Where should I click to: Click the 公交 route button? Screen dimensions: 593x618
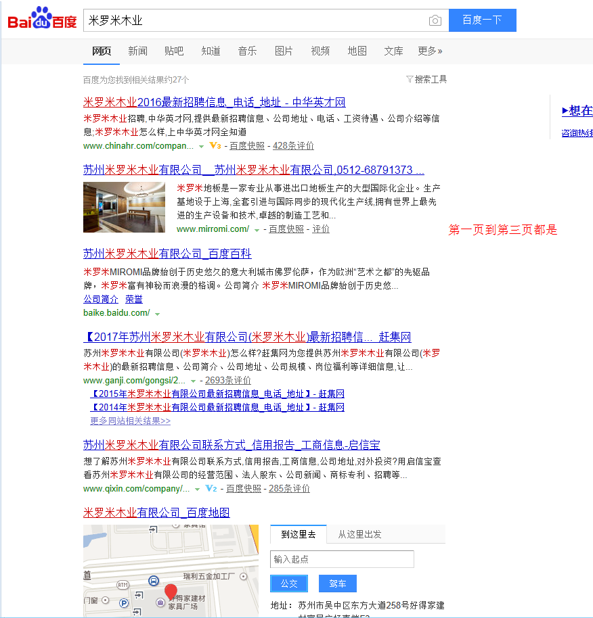pyautogui.click(x=288, y=583)
